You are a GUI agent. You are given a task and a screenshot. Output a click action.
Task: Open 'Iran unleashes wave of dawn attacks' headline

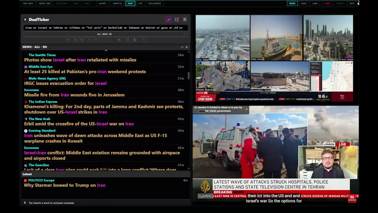click(95, 138)
